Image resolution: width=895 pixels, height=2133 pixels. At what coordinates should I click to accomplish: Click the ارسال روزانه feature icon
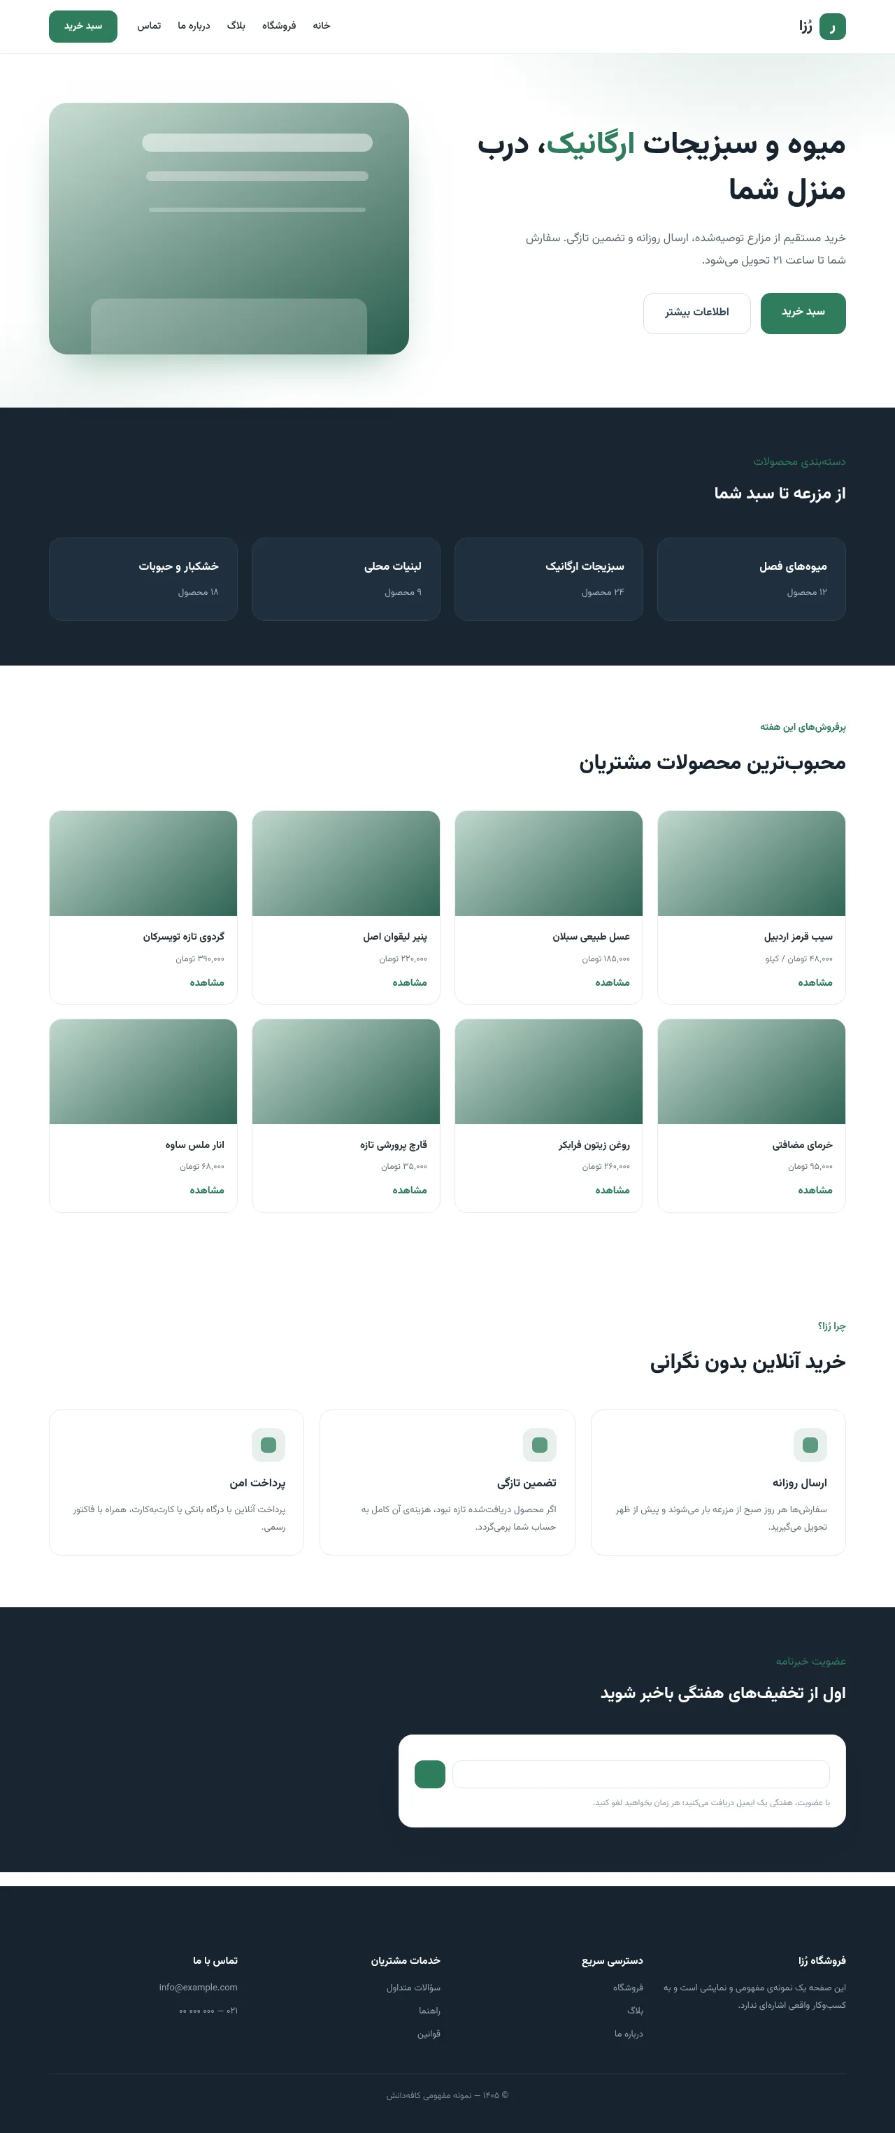[x=810, y=1445]
